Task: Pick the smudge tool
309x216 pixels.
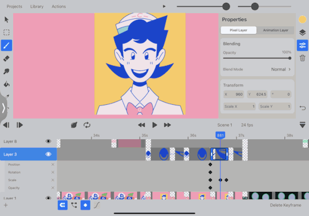Action: tap(6, 71)
